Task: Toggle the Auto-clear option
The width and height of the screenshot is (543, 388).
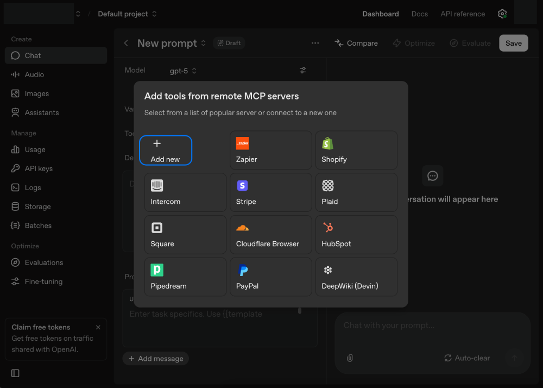Action: click(467, 358)
